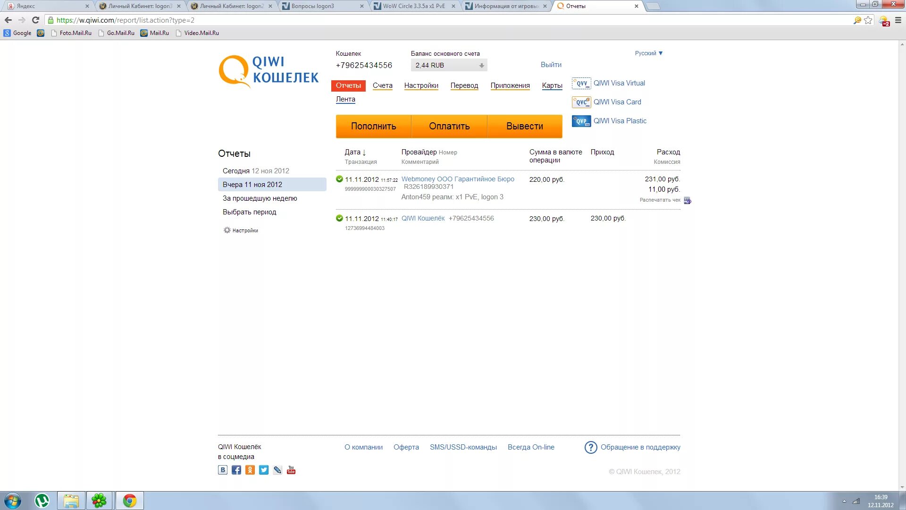
Task: Open Foto.Mail.Ru bookmark
Action: pos(71,33)
